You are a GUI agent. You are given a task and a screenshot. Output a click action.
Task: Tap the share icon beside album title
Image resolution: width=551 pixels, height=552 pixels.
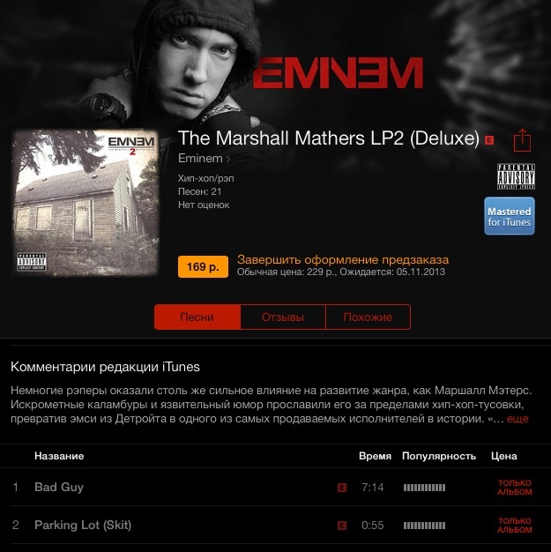[x=522, y=140]
